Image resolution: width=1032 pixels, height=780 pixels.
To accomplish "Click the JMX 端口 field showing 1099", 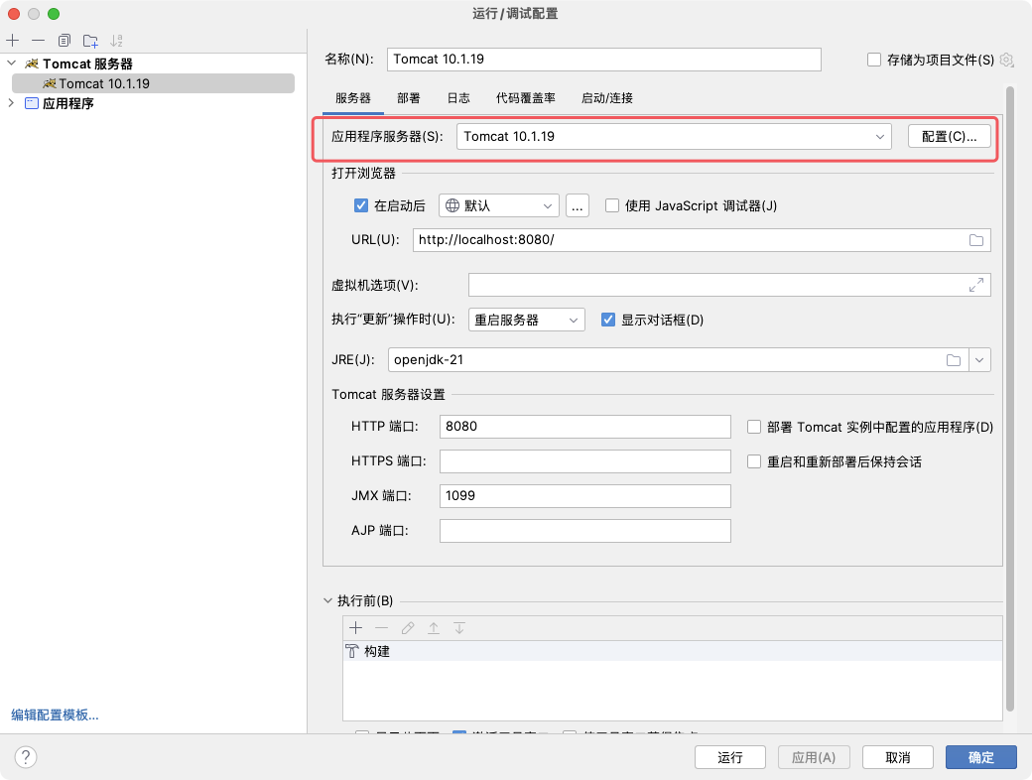I will tap(585, 496).
